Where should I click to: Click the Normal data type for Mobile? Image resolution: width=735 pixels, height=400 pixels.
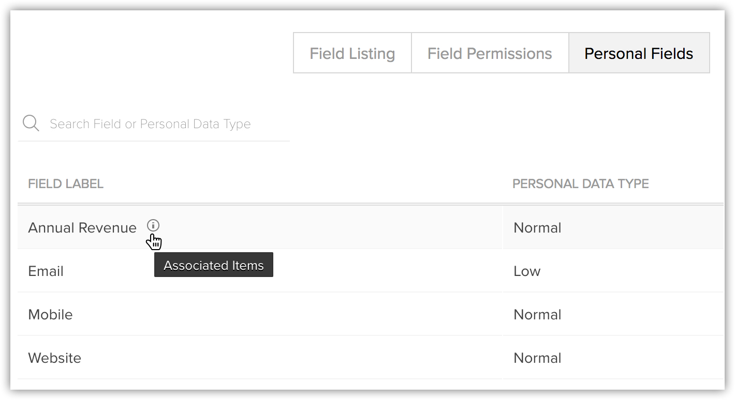(537, 315)
